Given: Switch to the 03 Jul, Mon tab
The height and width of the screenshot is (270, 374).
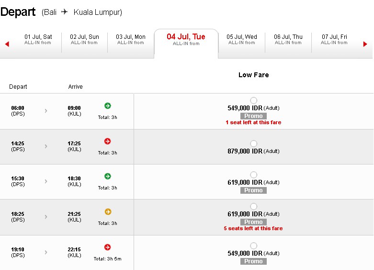Looking at the screenshot, I should pyautogui.click(x=131, y=40).
